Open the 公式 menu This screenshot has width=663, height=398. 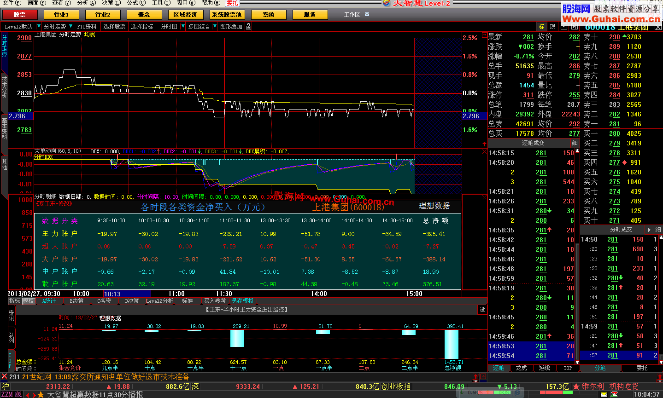pyautogui.click(x=136, y=3)
